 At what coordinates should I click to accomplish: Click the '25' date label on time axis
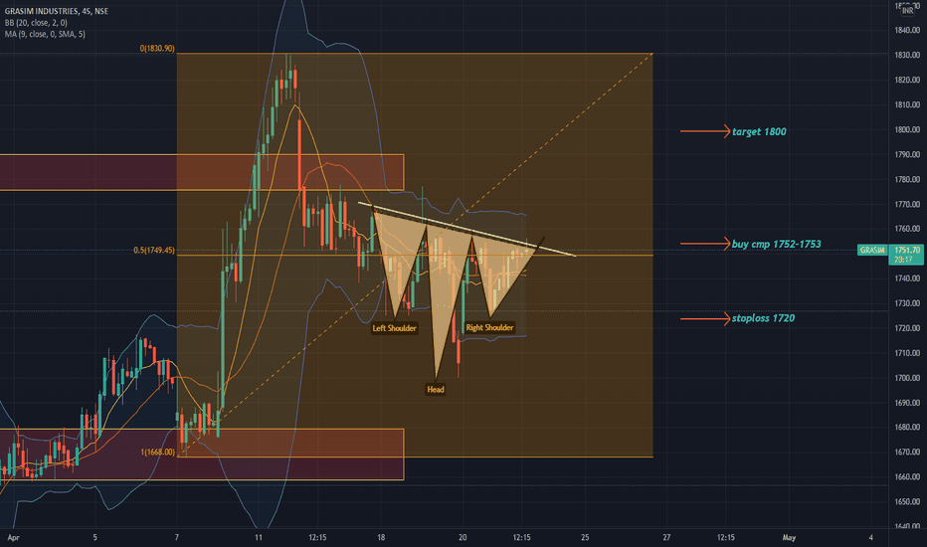click(x=585, y=537)
